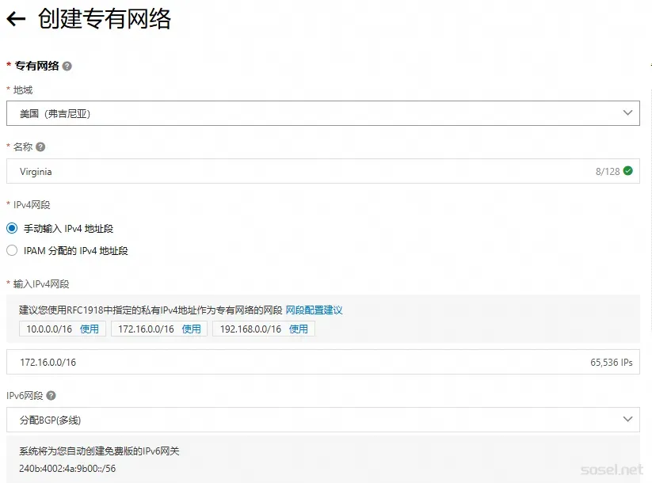Screen dimensions: 652x483
Task: Click 使用 for 192.168.0.0/16
Action: point(299,329)
